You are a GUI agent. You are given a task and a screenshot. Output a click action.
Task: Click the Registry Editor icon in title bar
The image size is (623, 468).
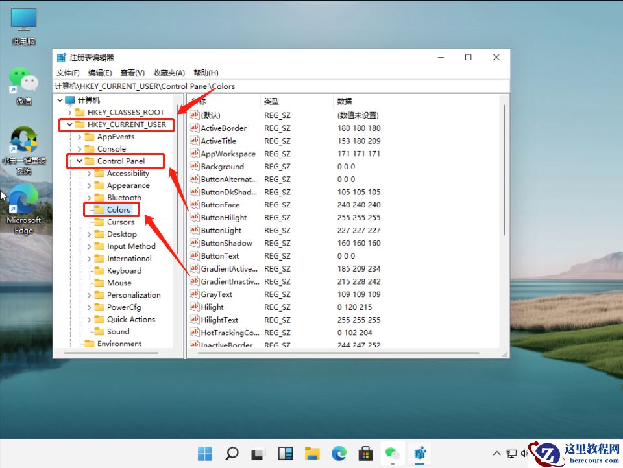click(62, 56)
